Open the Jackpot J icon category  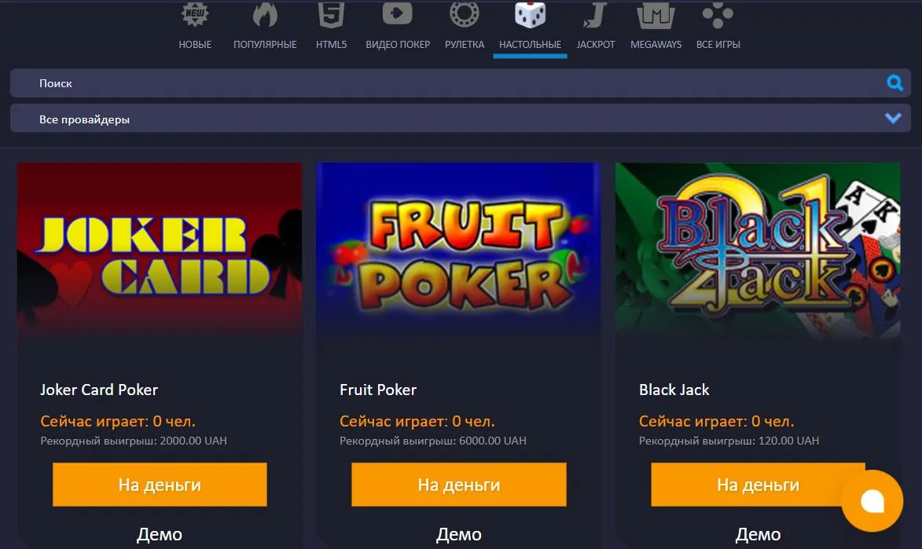pyautogui.click(x=595, y=14)
